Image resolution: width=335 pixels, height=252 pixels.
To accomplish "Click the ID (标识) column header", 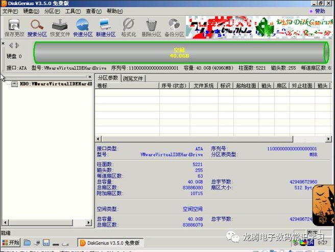I will pos(225,86).
